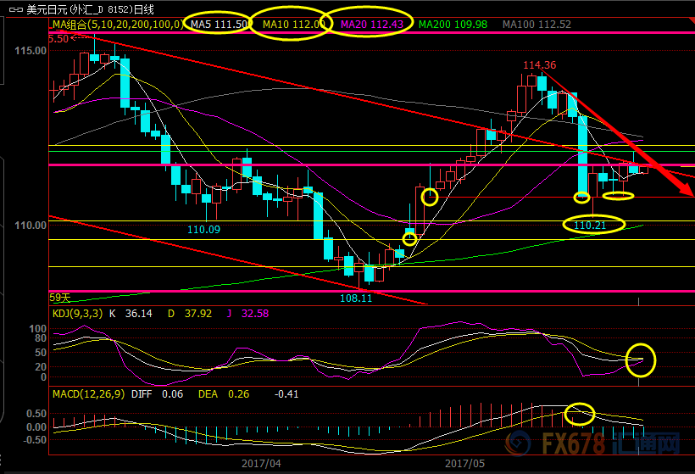Viewport: 695px width, 474px height.
Task: Select the gray MA100 112.52 value
Action: coord(537,25)
